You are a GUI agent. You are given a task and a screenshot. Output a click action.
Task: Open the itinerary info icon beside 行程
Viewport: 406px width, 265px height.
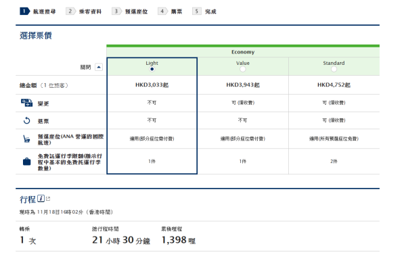[41, 199]
